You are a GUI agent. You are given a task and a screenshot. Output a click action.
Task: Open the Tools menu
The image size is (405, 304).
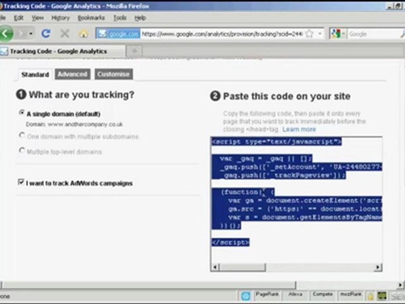(x=120, y=18)
